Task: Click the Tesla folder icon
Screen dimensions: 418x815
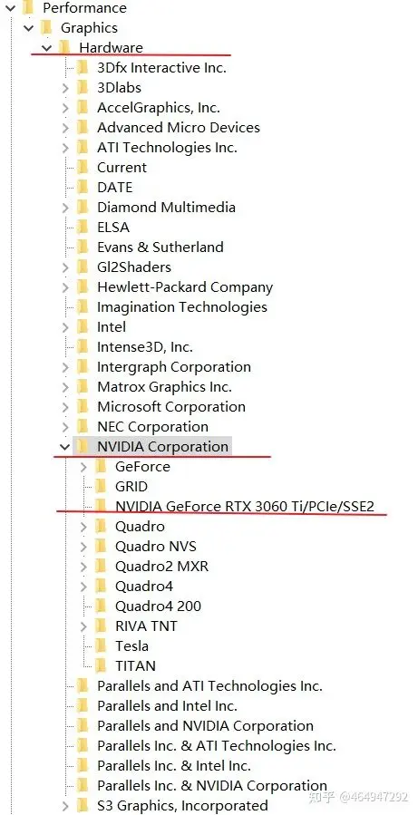Action: tap(100, 646)
